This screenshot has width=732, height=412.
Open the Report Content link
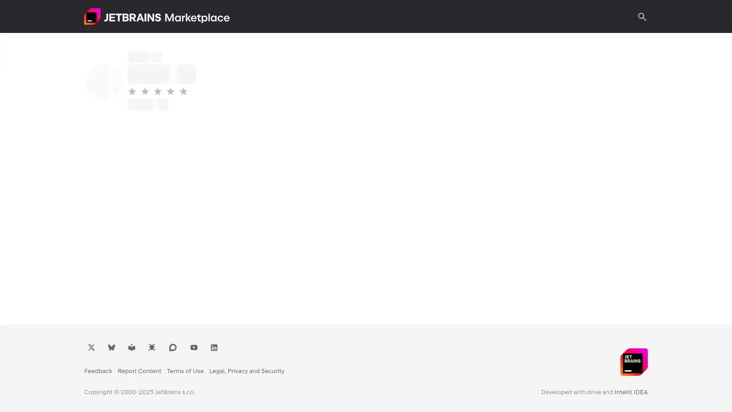[x=140, y=371]
